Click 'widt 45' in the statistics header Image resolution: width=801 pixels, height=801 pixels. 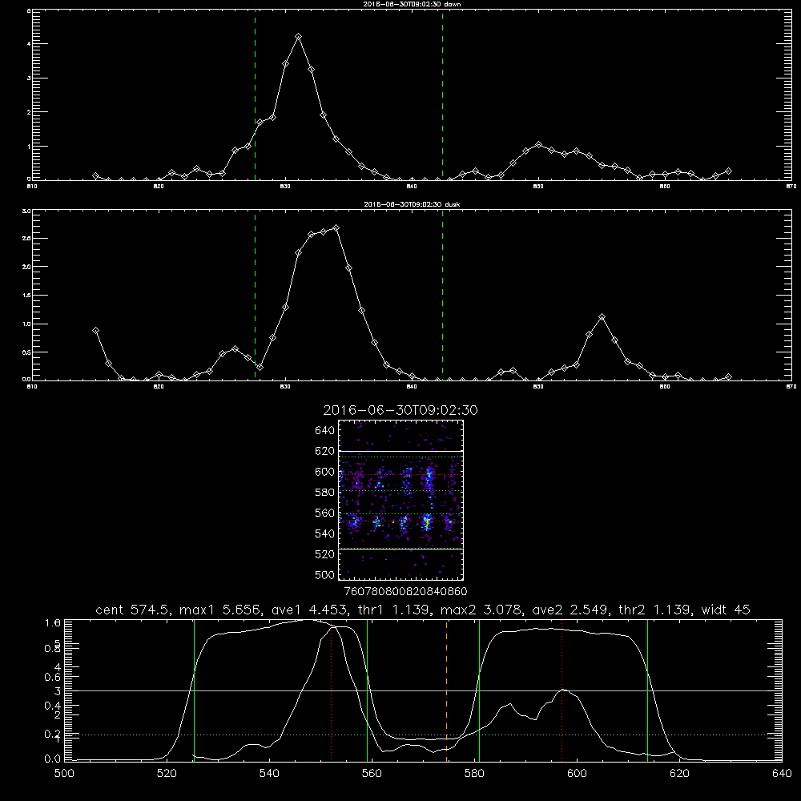tap(726, 610)
